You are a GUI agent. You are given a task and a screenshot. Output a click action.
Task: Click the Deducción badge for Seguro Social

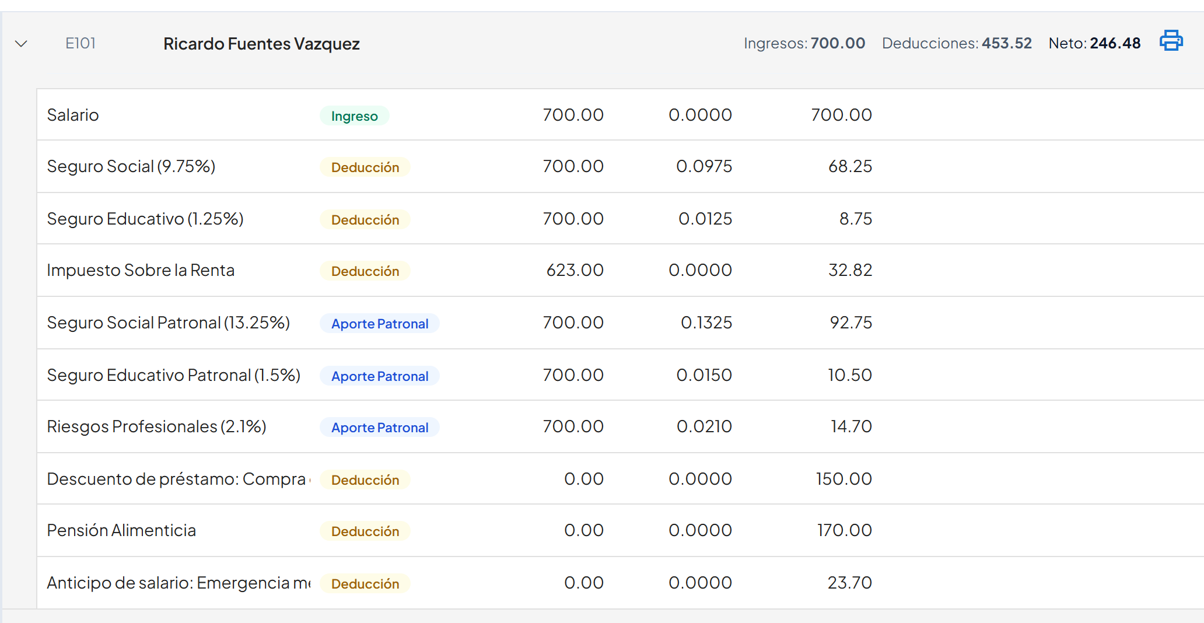pyautogui.click(x=365, y=167)
